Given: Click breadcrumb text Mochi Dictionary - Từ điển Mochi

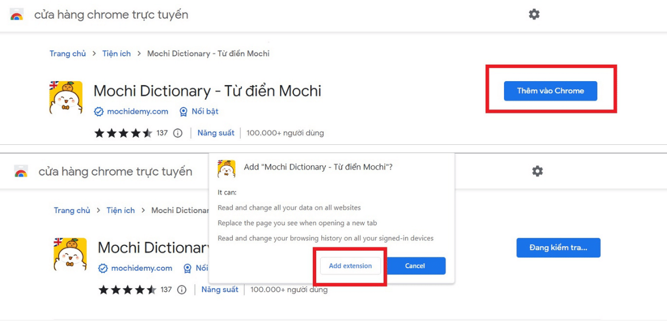Looking at the screenshot, I should [208, 53].
